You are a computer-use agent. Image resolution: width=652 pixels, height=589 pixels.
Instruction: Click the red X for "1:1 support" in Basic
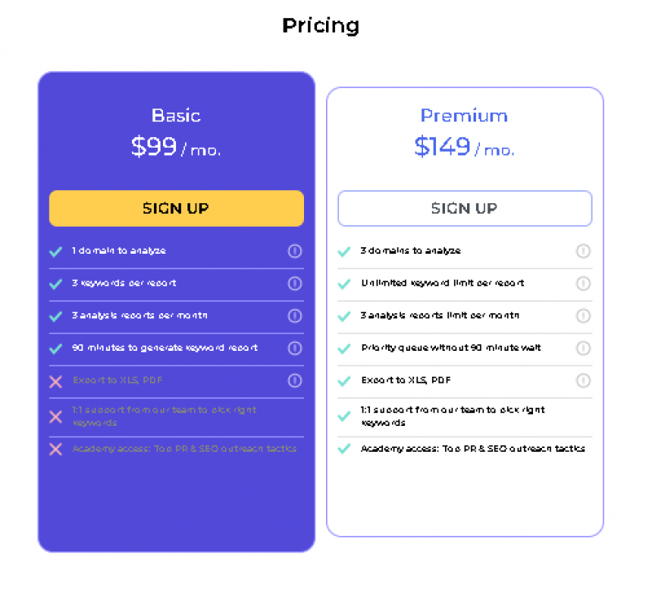[x=55, y=416]
